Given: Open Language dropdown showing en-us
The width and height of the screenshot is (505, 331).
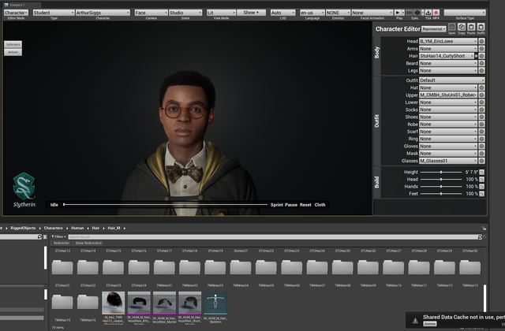Looking at the screenshot, I should pos(312,13).
